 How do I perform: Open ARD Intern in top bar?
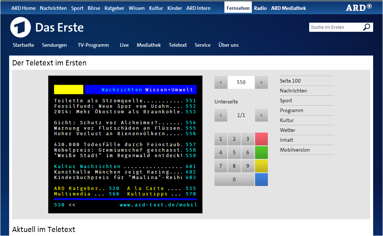(198, 8)
